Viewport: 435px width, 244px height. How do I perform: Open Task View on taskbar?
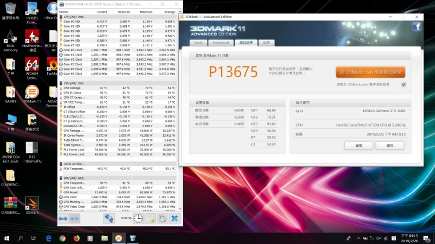(34, 238)
